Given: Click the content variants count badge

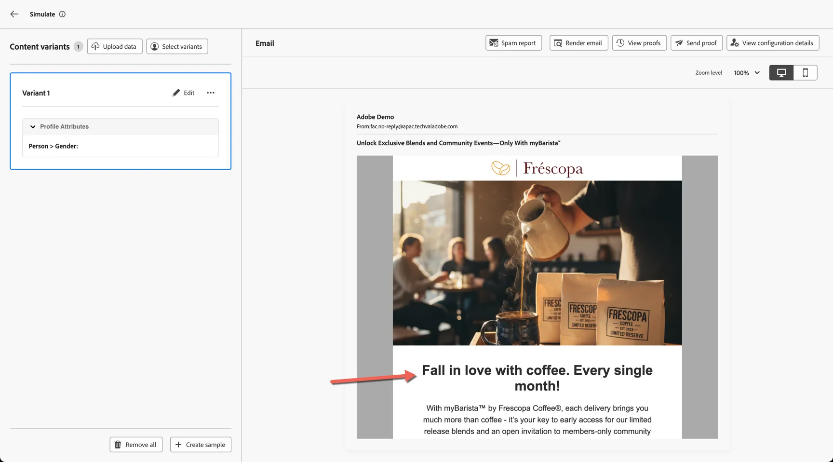Looking at the screenshot, I should point(78,46).
